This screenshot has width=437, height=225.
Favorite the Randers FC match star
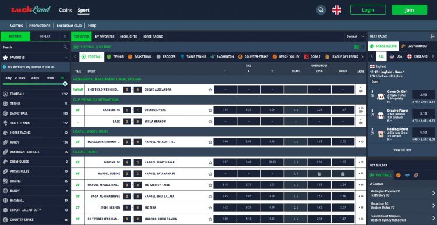point(210,110)
